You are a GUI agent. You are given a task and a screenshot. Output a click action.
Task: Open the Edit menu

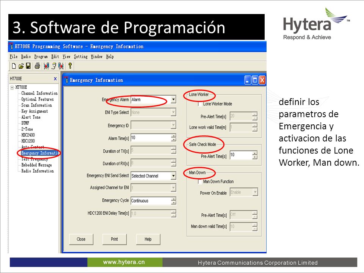coord(55,56)
